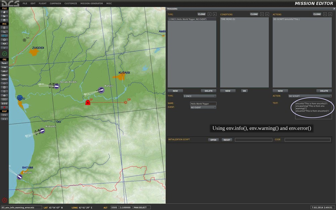Click the NAME field containing Hello World Trigger
The height and width of the screenshot is (210, 336).
coord(203,103)
